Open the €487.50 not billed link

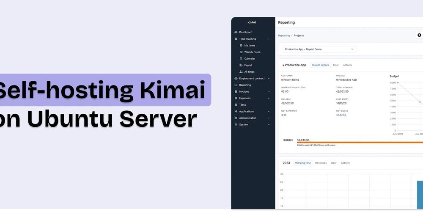point(341,115)
